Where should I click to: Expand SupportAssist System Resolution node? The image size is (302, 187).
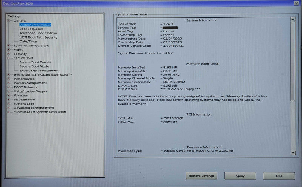tap(9, 112)
